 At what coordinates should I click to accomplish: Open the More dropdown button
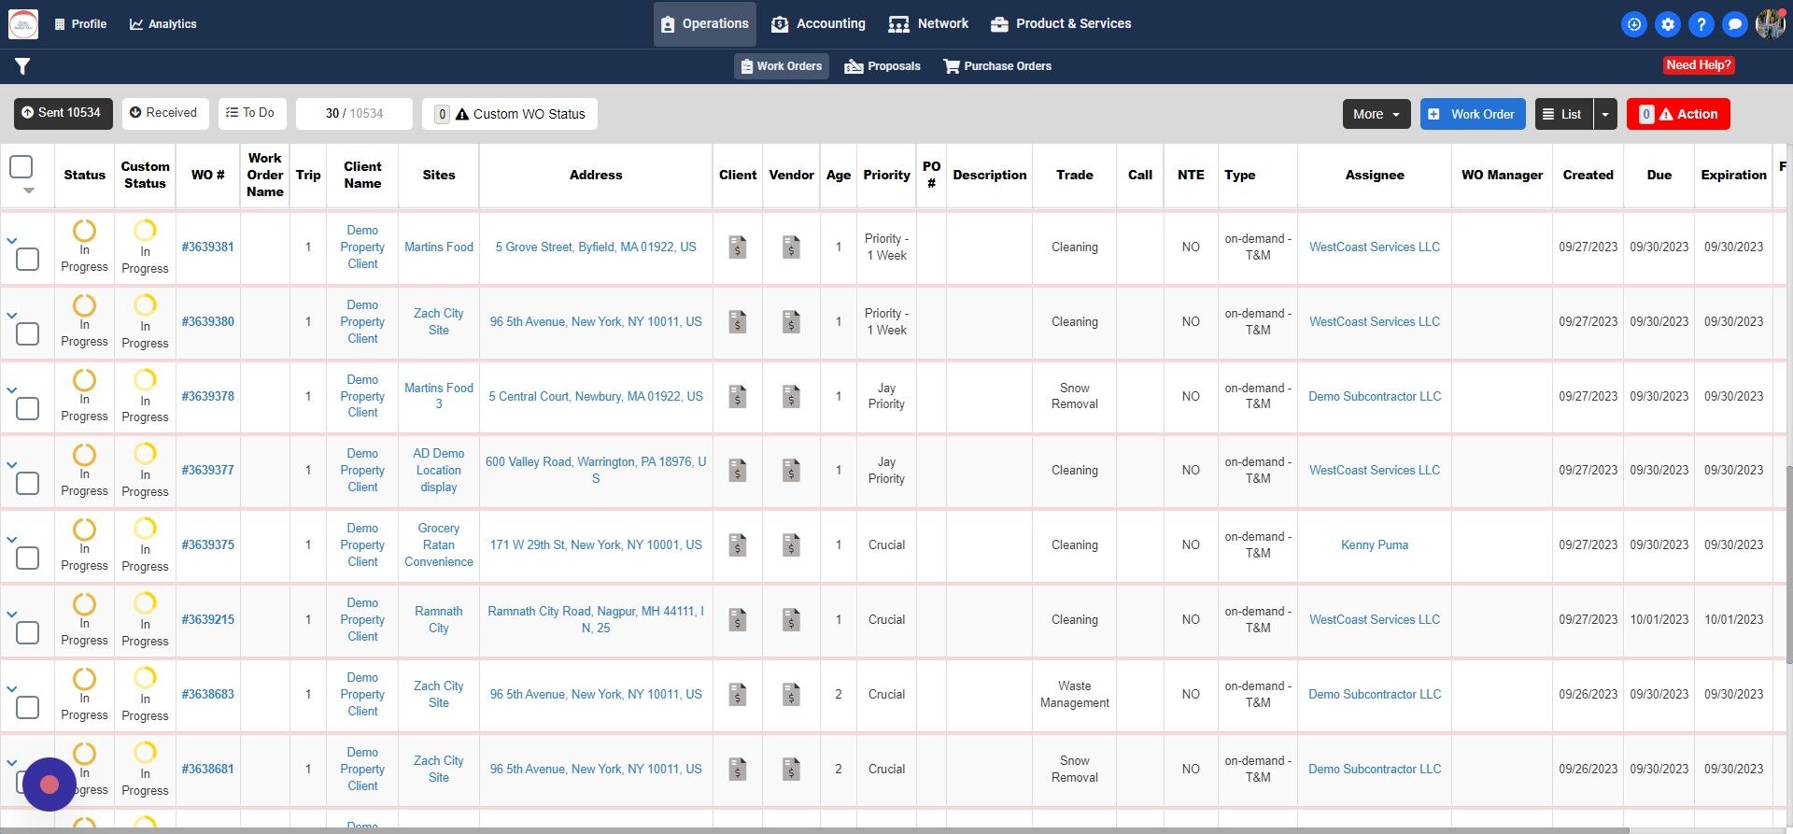tap(1377, 114)
